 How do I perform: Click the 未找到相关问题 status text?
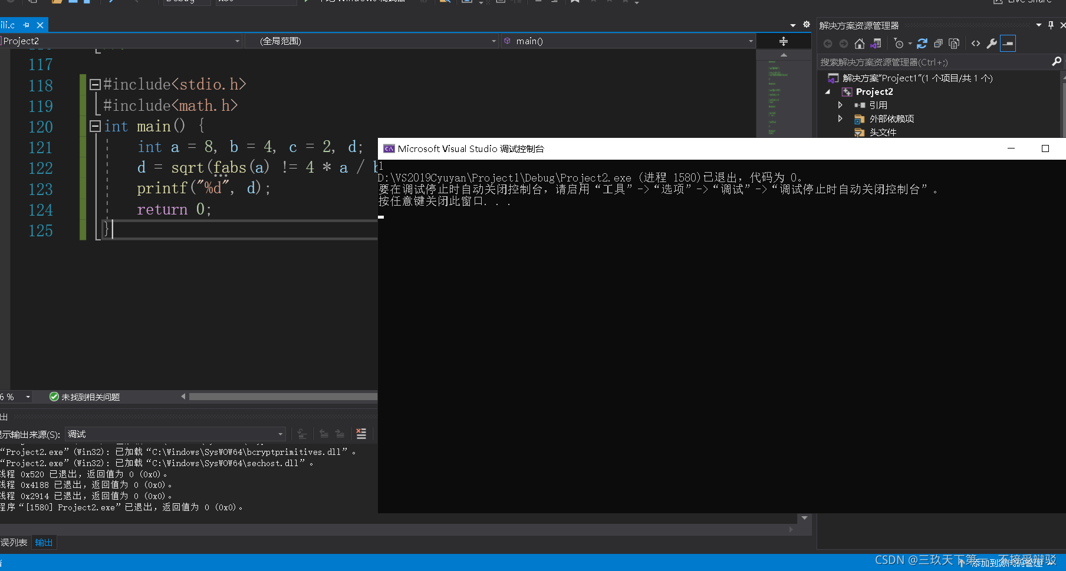pos(91,397)
